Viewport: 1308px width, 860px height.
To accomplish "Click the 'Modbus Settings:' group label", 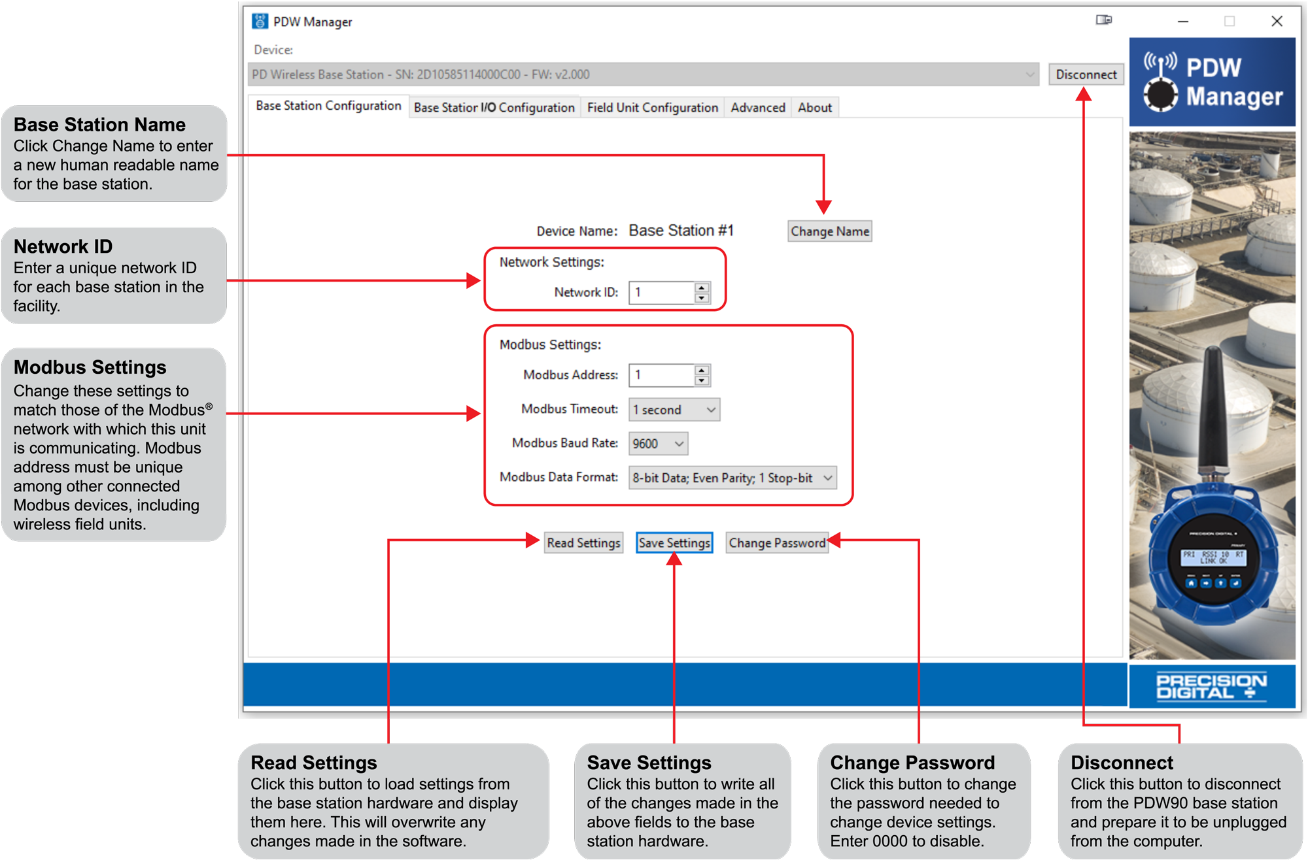I will pyautogui.click(x=550, y=344).
